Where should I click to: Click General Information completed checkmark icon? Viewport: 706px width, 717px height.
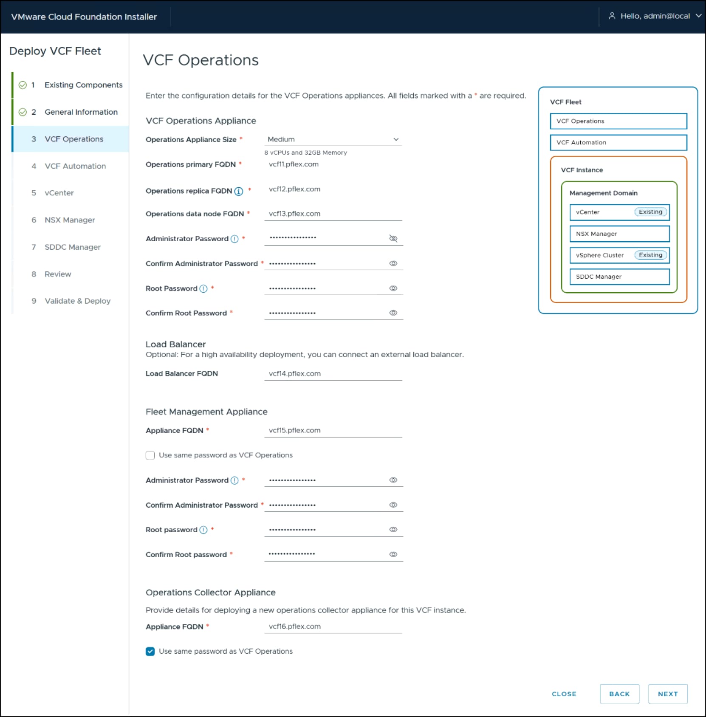tap(23, 112)
